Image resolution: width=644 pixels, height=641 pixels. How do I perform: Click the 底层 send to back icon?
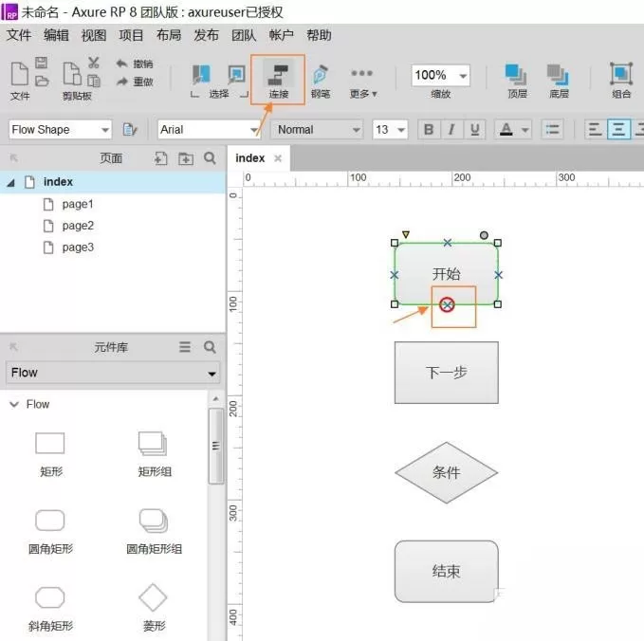click(x=559, y=81)
